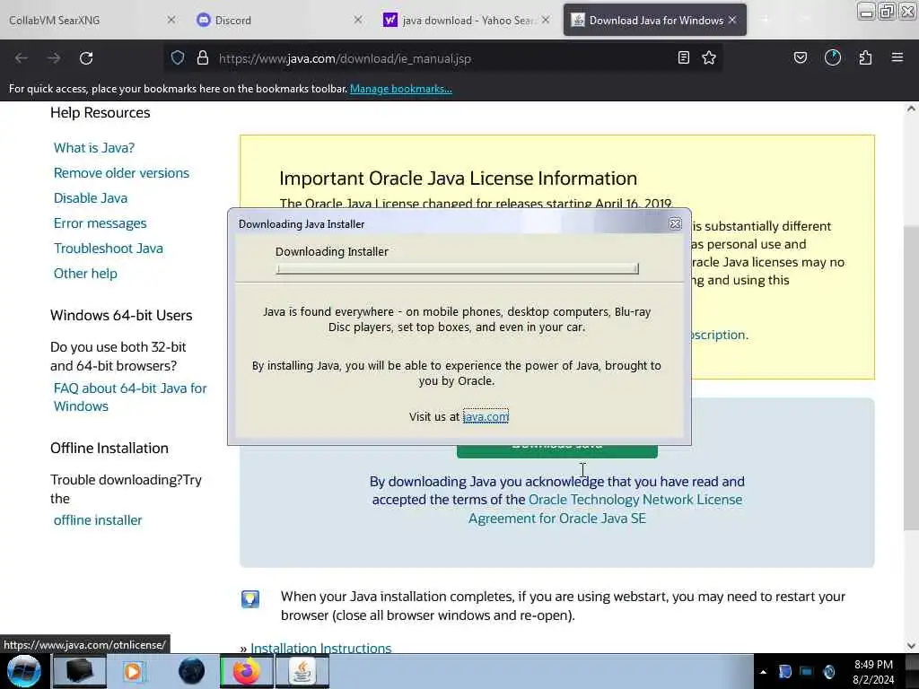This screenshot has height=689, width=919.
Task: Open the Other help link
Action: coord(85,274)
